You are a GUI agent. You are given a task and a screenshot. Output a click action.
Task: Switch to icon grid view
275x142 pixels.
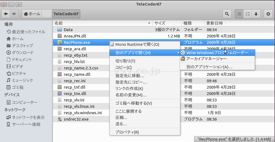click(x=248, y=14)
